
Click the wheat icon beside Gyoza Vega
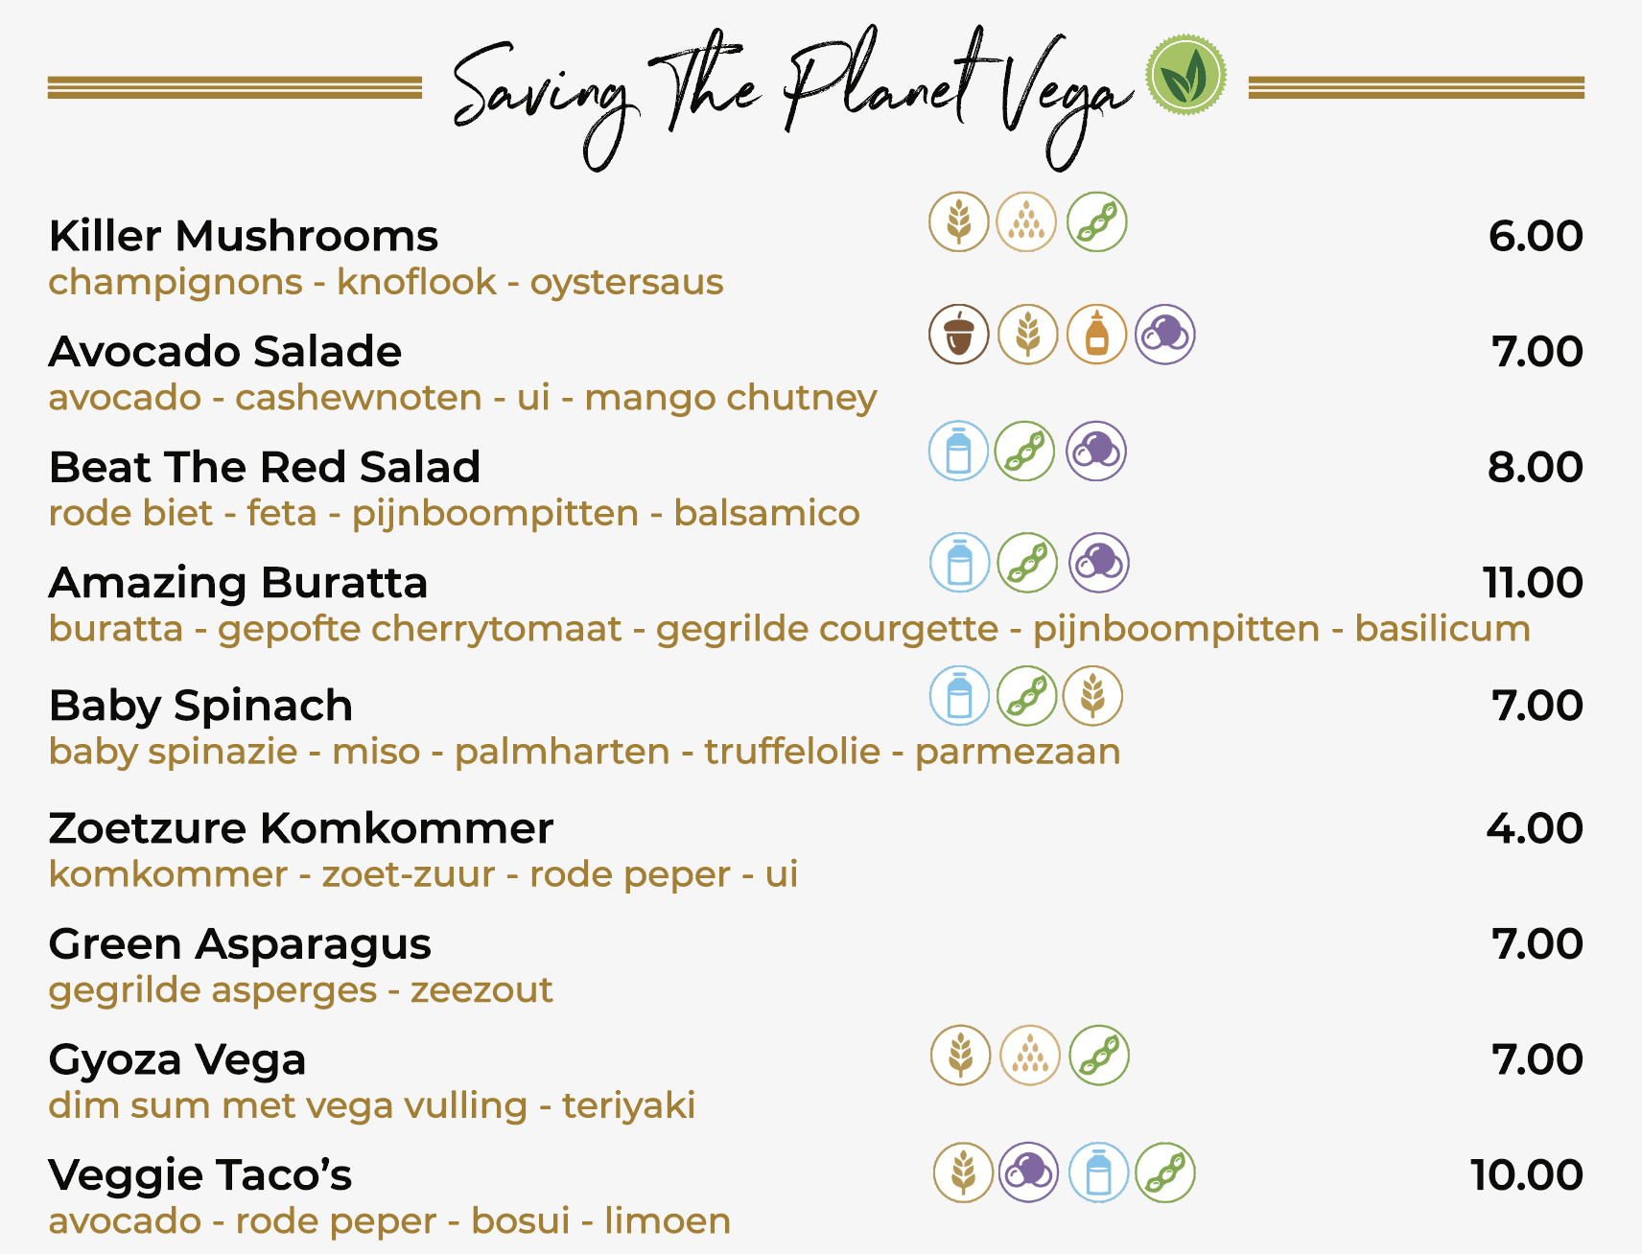point(961,1056)
